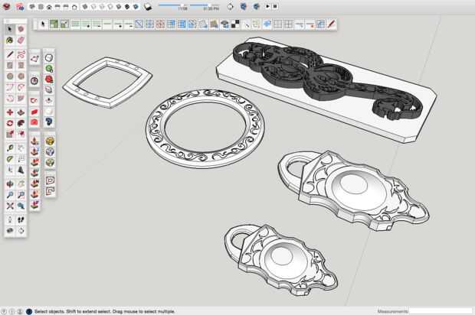This screenshot has width=475, height=315.
Task: Select the Text label tool
Action: (21, 159)
